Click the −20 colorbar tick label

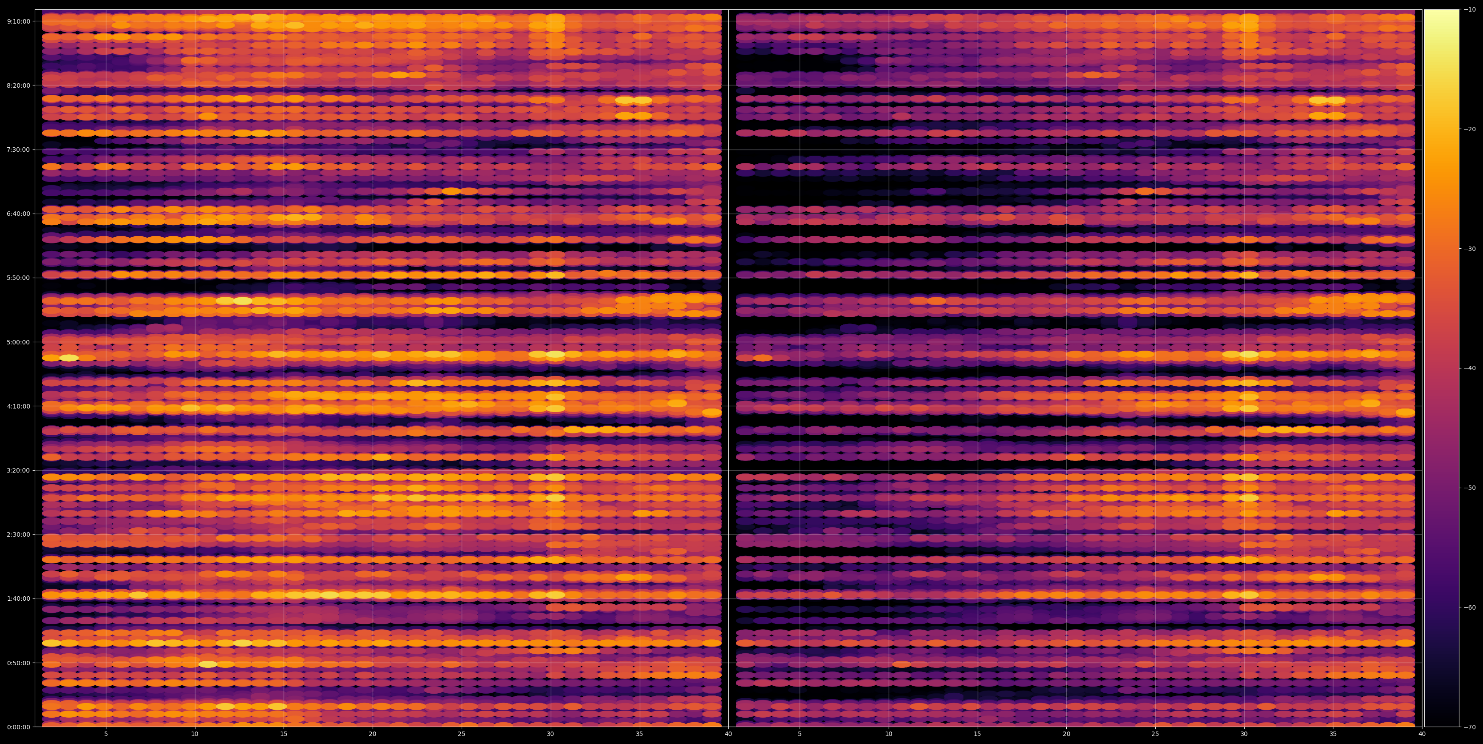click(1470, 129)
